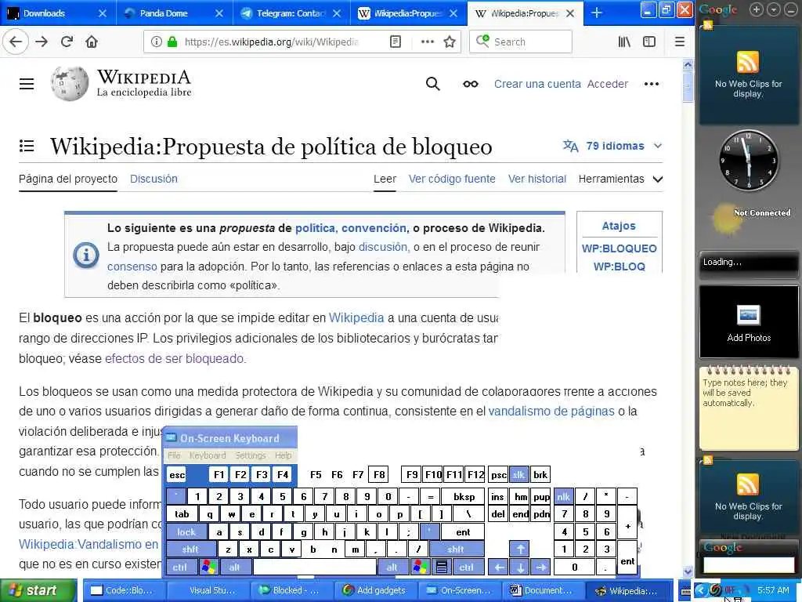Toggle the nlk key on on-screen keyboard

tap(563, 496)
